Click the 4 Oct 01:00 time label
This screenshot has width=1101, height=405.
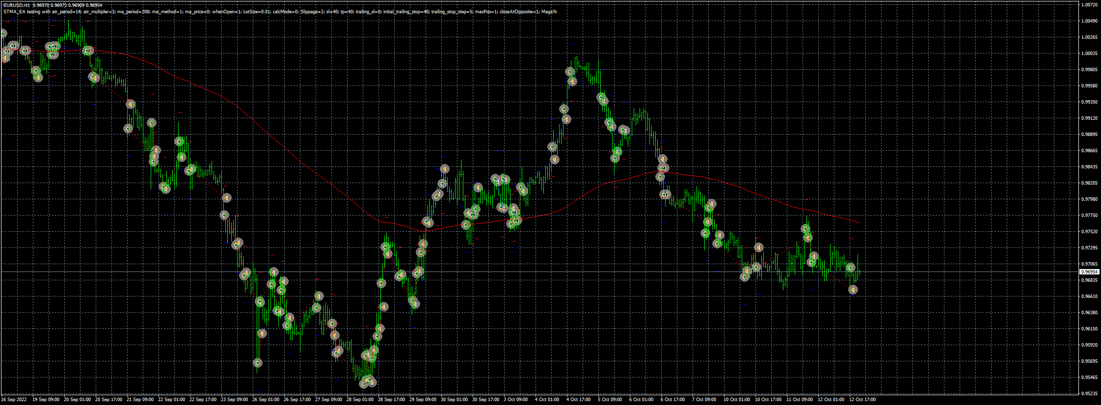547,400
